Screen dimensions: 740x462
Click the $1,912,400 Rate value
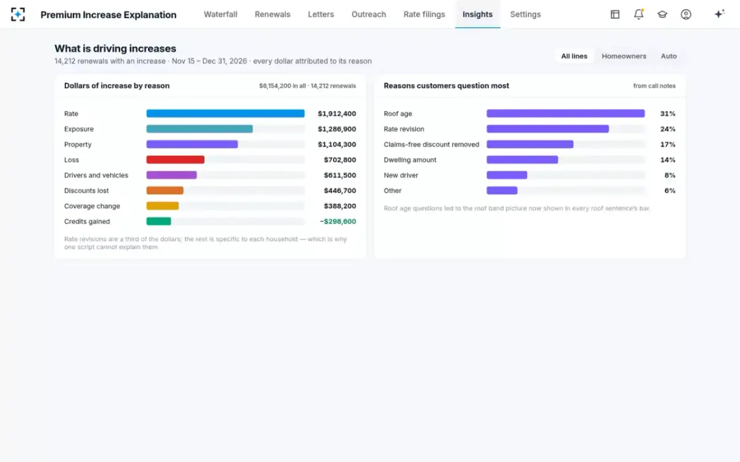(337, 114)
